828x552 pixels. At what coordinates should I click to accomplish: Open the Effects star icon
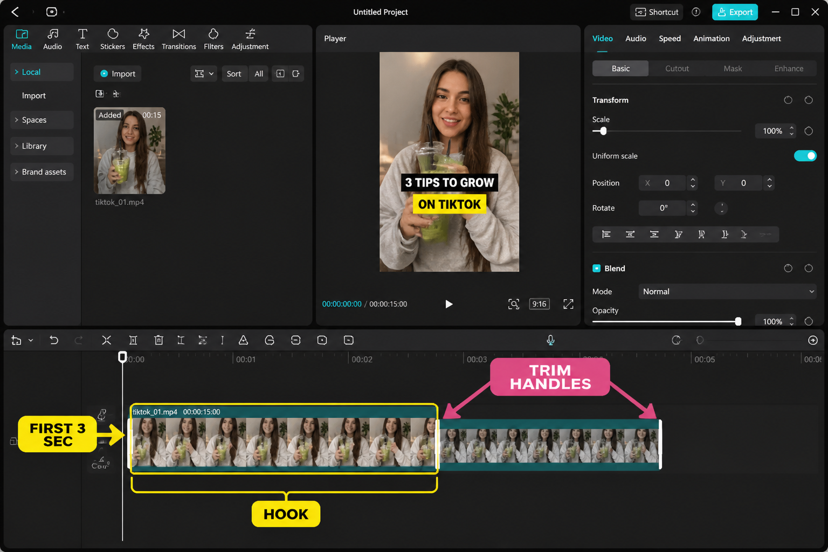click(x=143, y=39)
